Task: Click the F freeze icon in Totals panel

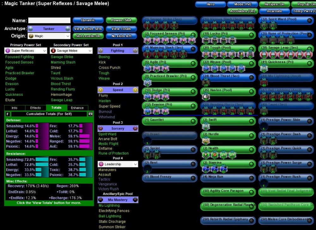Action: coord(8,114)
